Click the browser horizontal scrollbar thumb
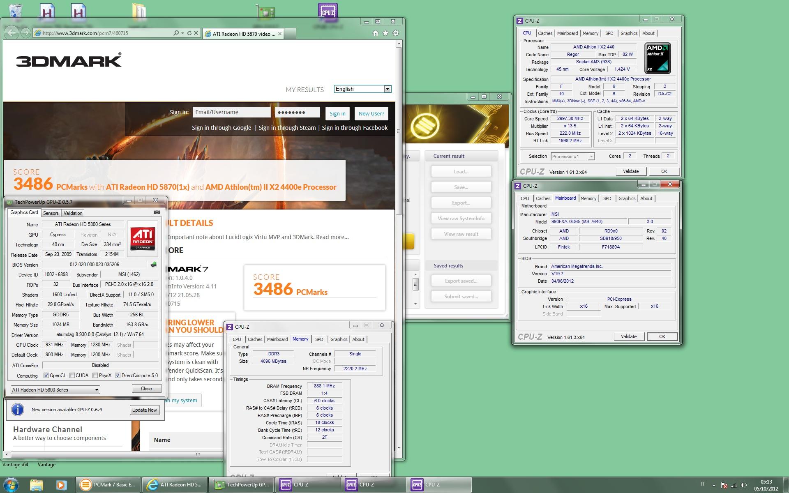Screen dimensions: 789x493 click(x=198, y=454)
